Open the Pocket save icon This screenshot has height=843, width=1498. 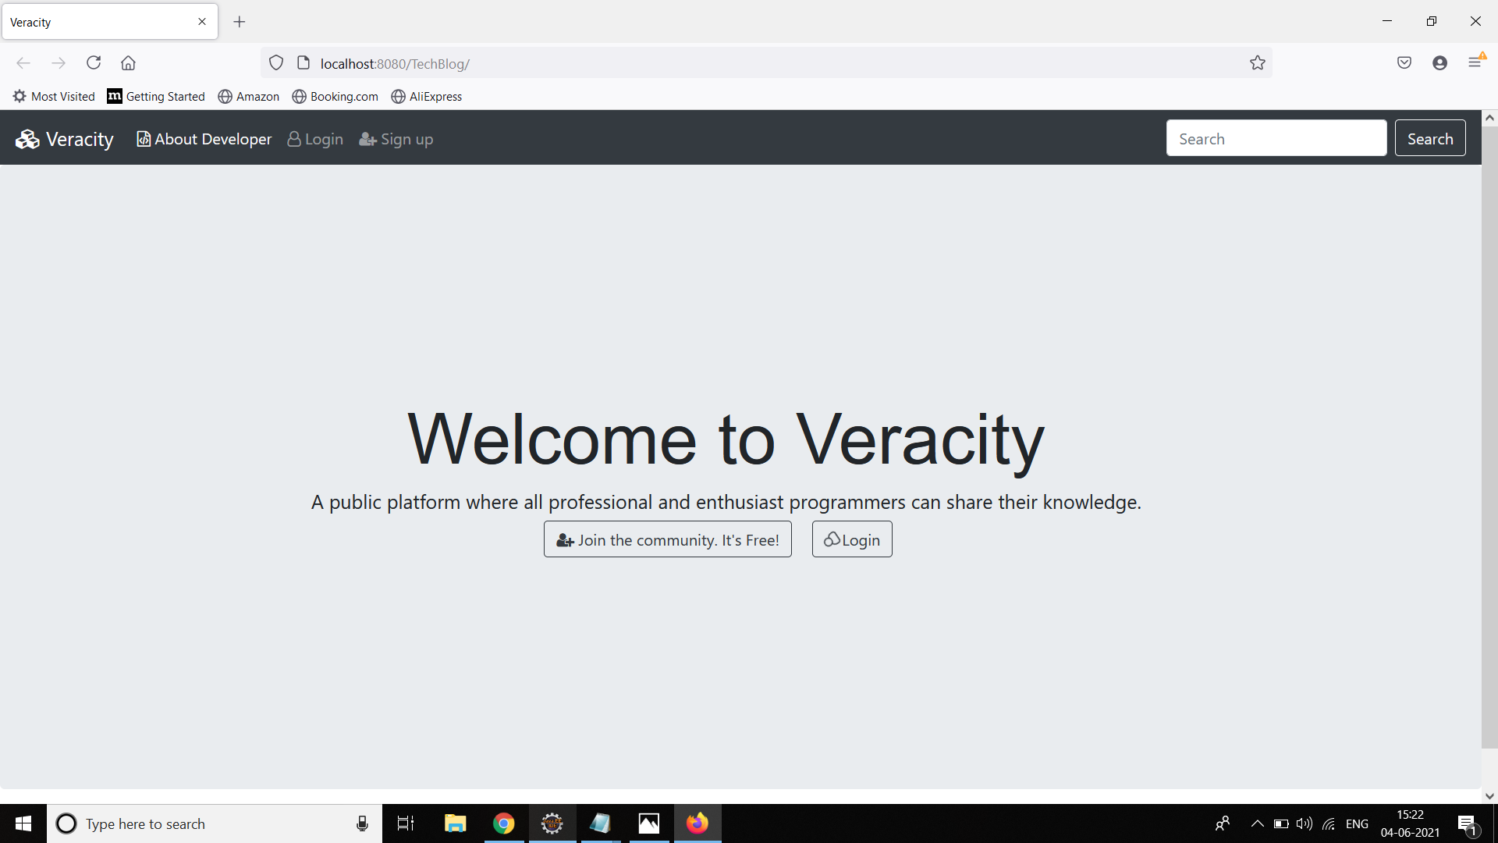tap(1404, 63)
